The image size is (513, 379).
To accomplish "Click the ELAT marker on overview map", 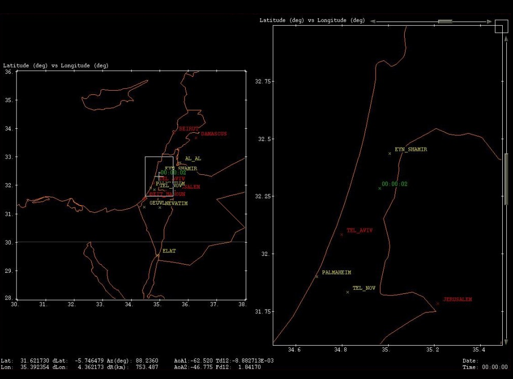I will (x=158, y=254).
